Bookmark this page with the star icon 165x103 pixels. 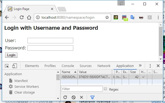click(x=107, y=17)
